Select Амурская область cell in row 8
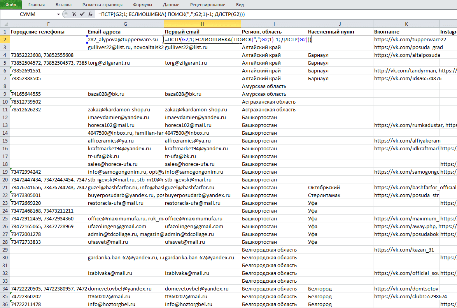The image size is (457, 308). 274,86
